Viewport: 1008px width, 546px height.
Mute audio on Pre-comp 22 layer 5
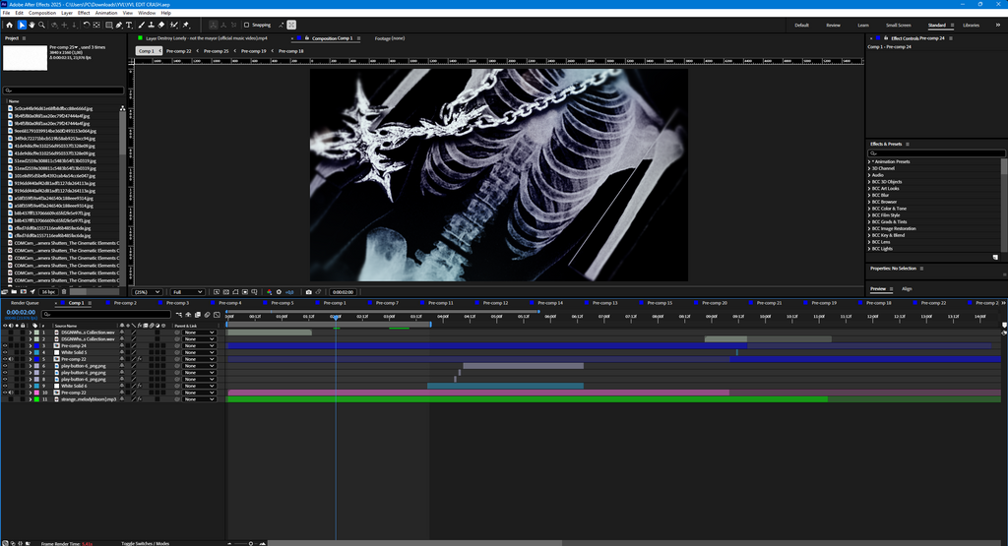(11, 359)
